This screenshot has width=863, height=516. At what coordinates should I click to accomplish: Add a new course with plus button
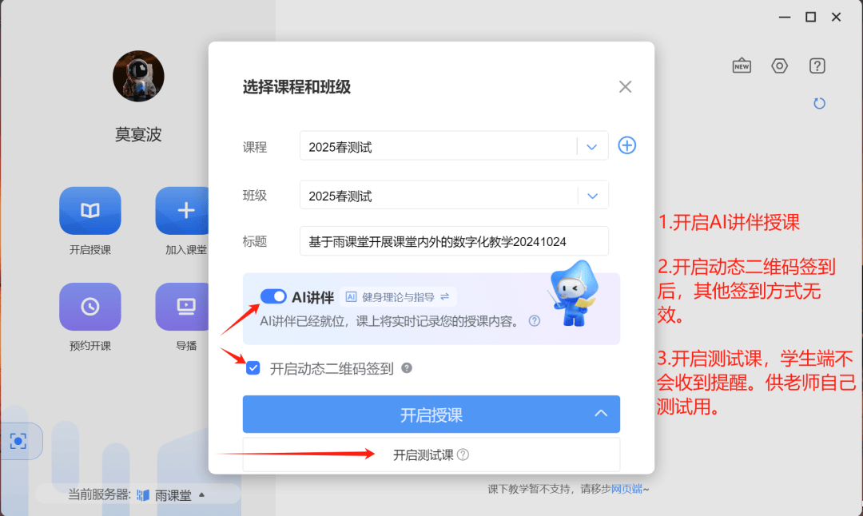pos(627,145)
